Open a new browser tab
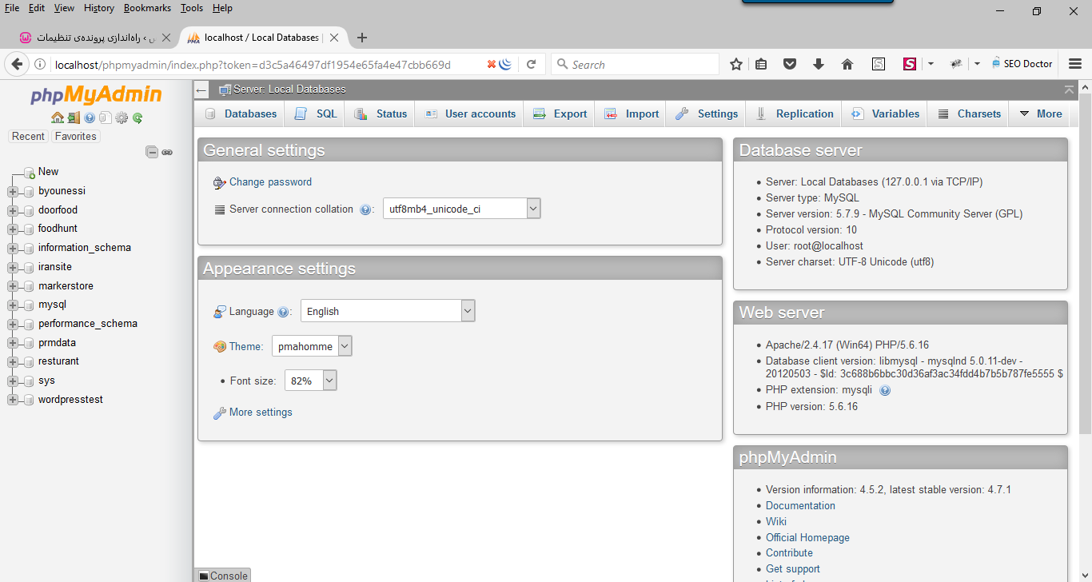This screenshot has width=1092, height=582. click(x=362, y=38)
